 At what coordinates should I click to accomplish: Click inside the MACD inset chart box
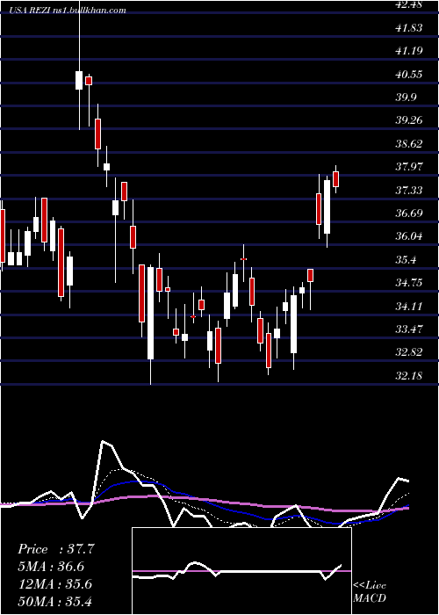(x=241, y=571)
